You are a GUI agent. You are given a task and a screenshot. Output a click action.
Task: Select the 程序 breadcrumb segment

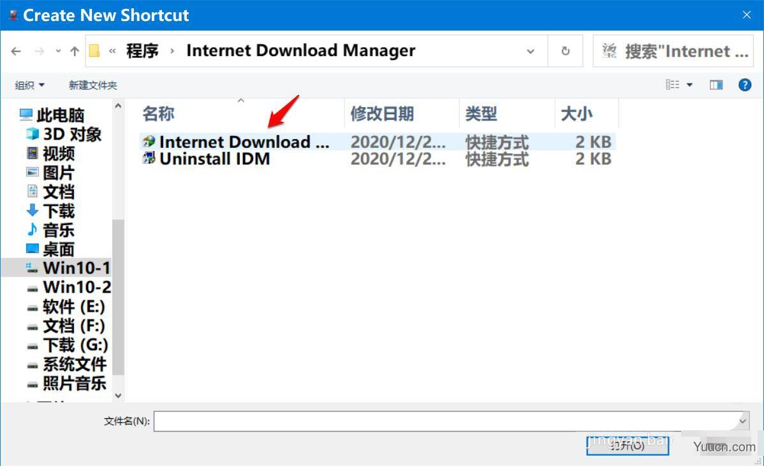tap(142, 50)
